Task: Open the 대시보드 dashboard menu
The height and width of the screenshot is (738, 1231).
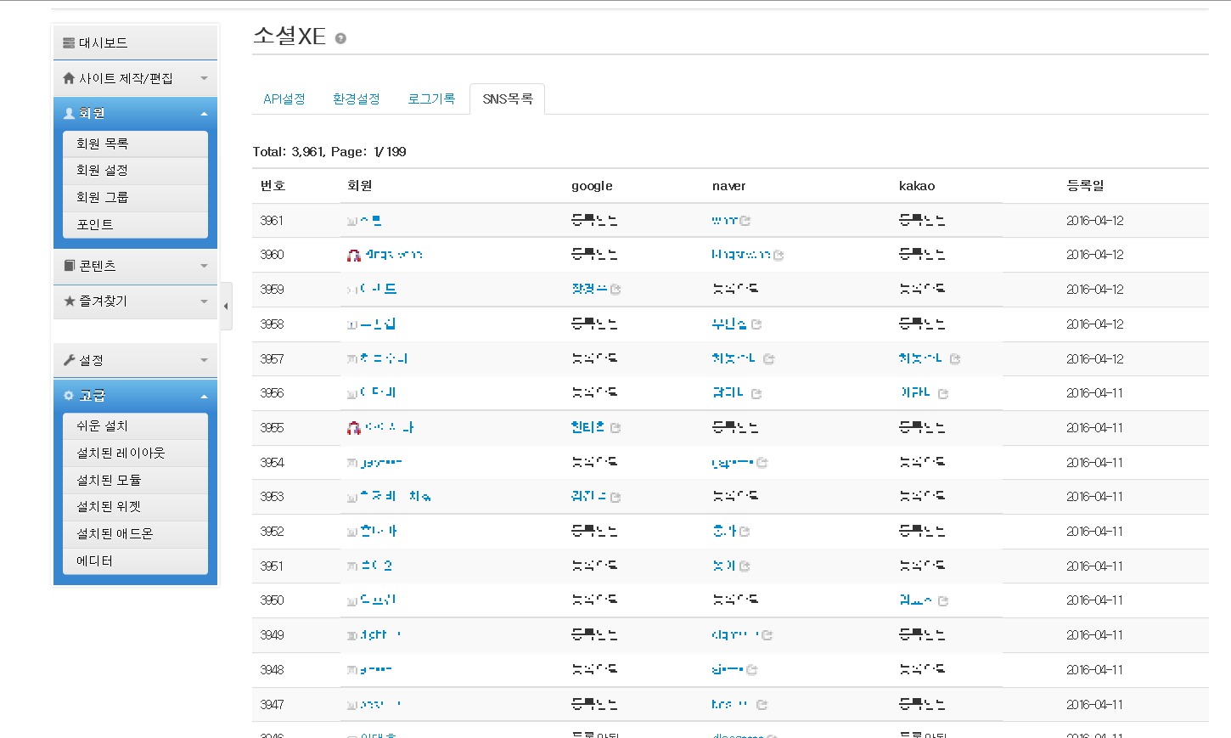Action: [x=136, y=42]
